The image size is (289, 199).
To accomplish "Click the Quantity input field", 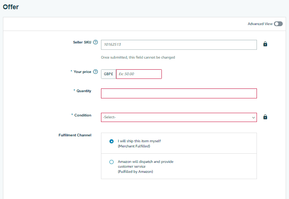I will (179, 94).
